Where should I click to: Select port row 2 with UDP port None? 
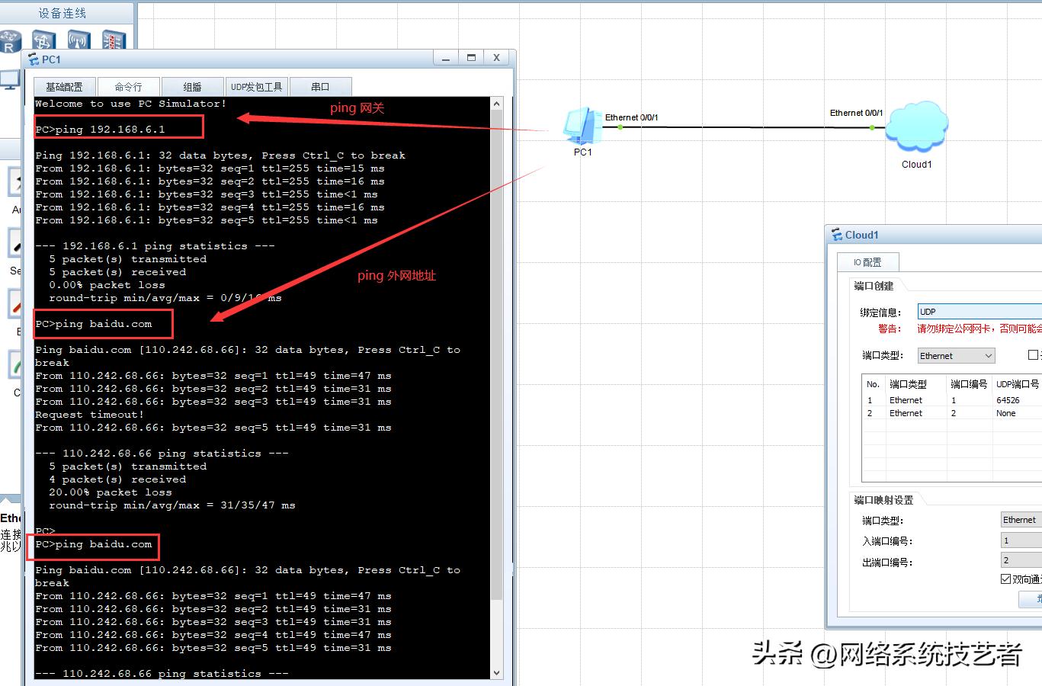[x=953, y=413]
